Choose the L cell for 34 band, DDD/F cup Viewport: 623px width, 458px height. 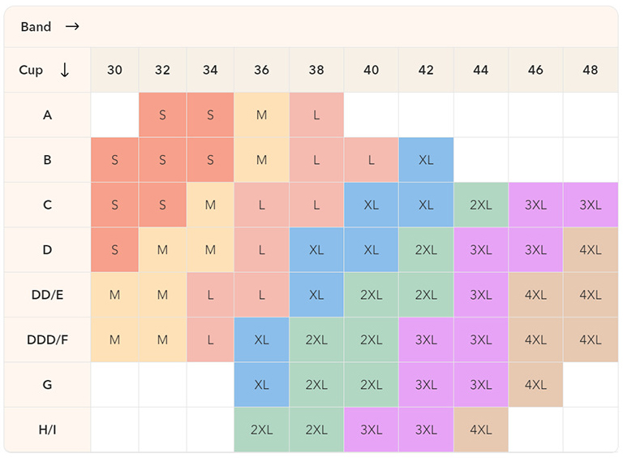210,339
